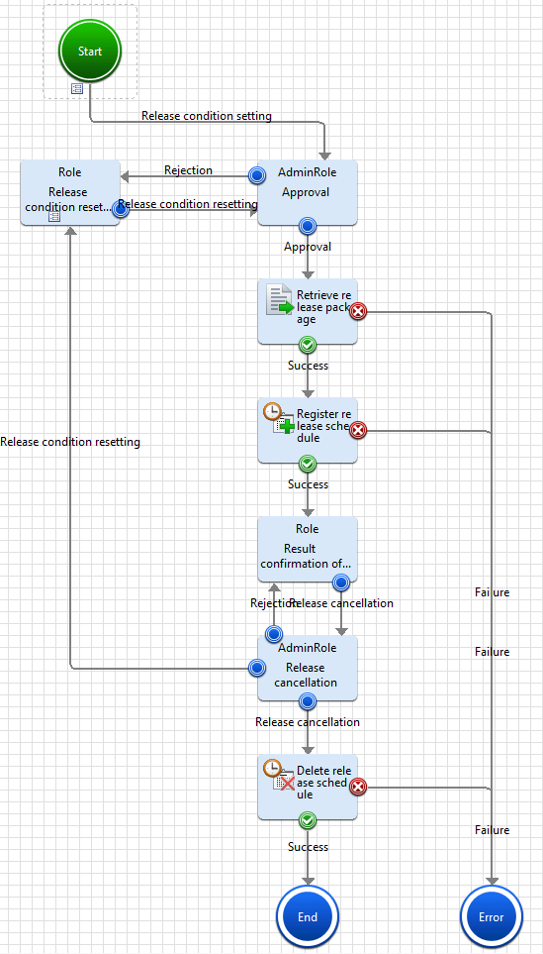
Task: Click red failure port on Retrieve release package
Action: coord(358,311)
